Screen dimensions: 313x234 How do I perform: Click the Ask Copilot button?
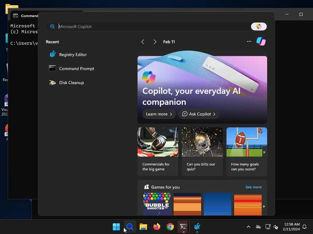coord(199,114)
